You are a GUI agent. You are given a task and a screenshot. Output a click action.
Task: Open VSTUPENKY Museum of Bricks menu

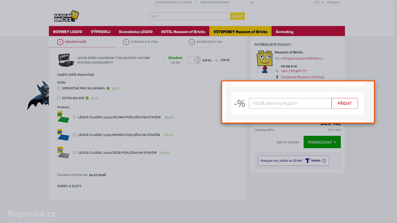(x=241, y=32)
